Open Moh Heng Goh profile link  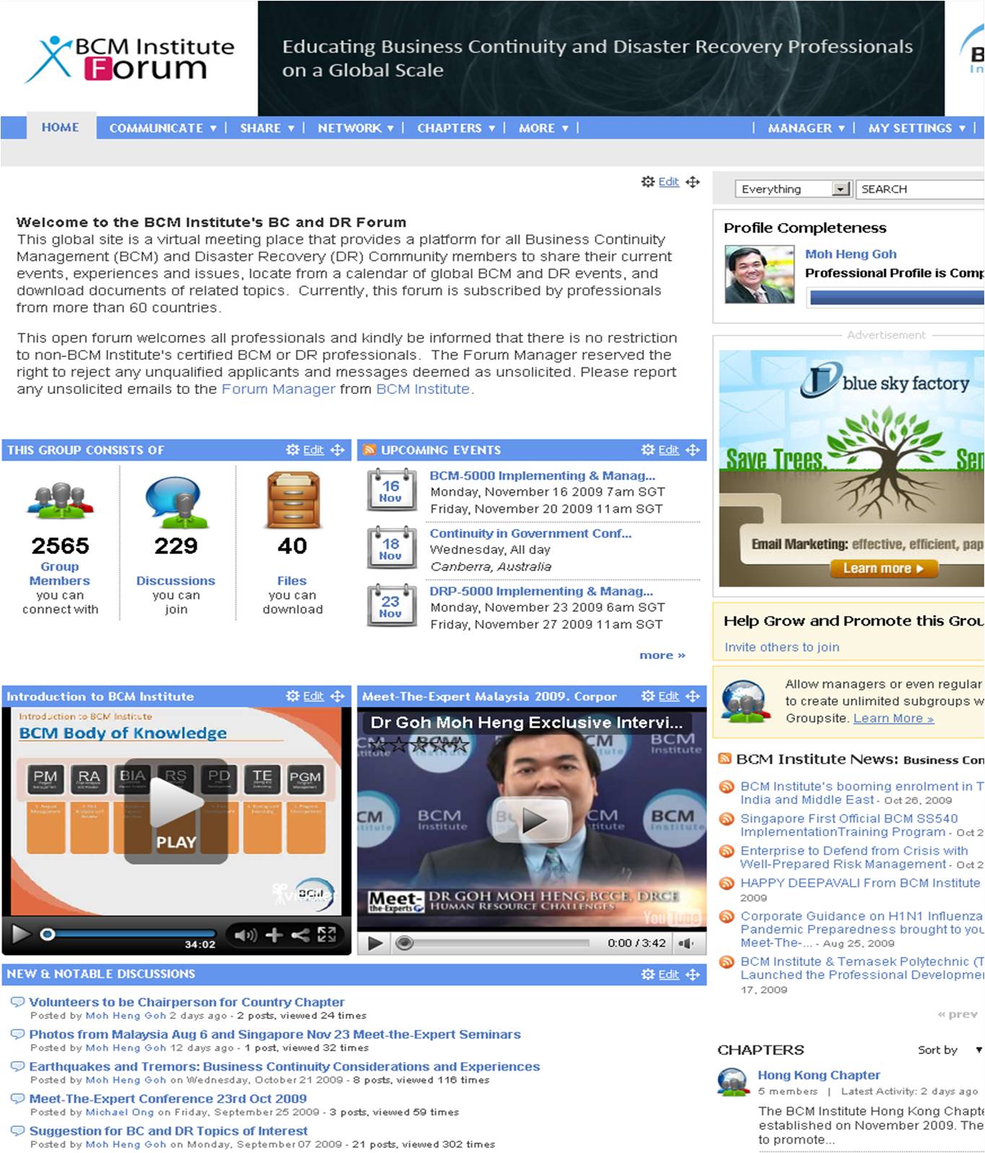click(851, 254)
